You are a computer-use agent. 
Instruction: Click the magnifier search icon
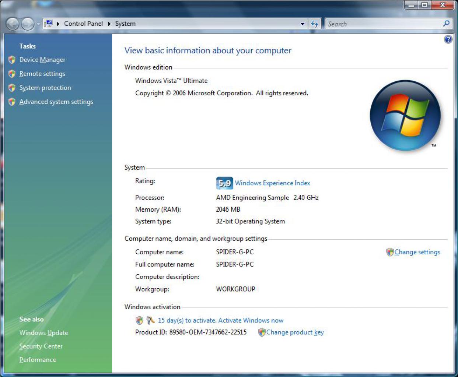[x=446, y=24]
